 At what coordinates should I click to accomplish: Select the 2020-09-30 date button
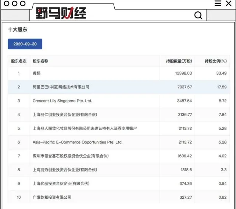click(25, 44)
